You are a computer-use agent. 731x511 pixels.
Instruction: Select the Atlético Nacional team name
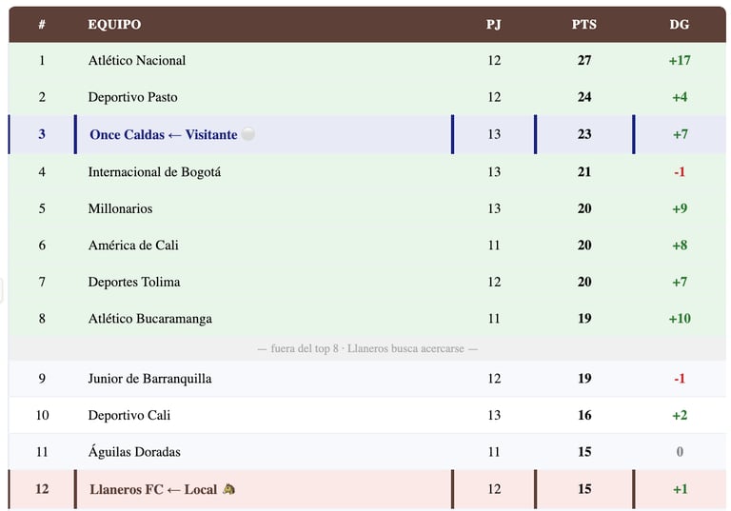[x=137, y=61]
